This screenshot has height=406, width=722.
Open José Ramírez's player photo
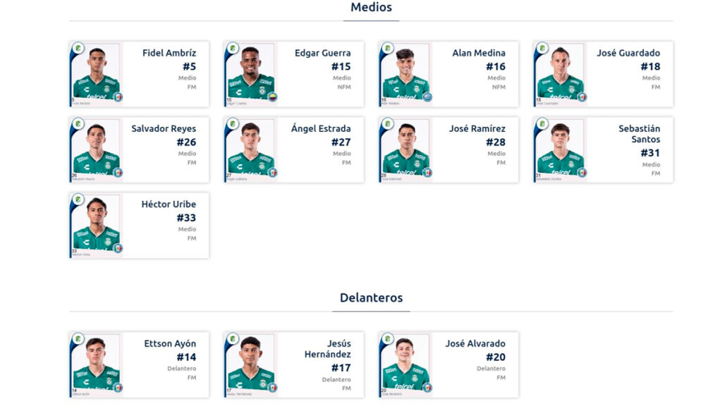406,149
